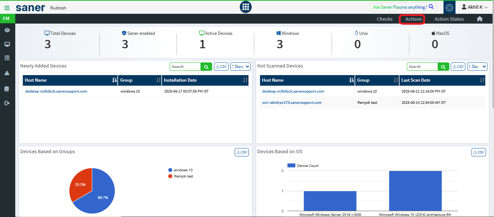Download Newly Added Devices CSV
This screenshot has width=494, height=217.
coord(221,67)
